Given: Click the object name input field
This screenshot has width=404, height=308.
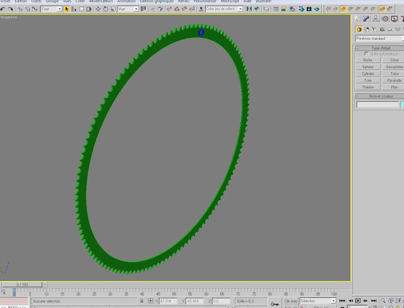Looking at the screenshot, I should click(x=377, y=104).
